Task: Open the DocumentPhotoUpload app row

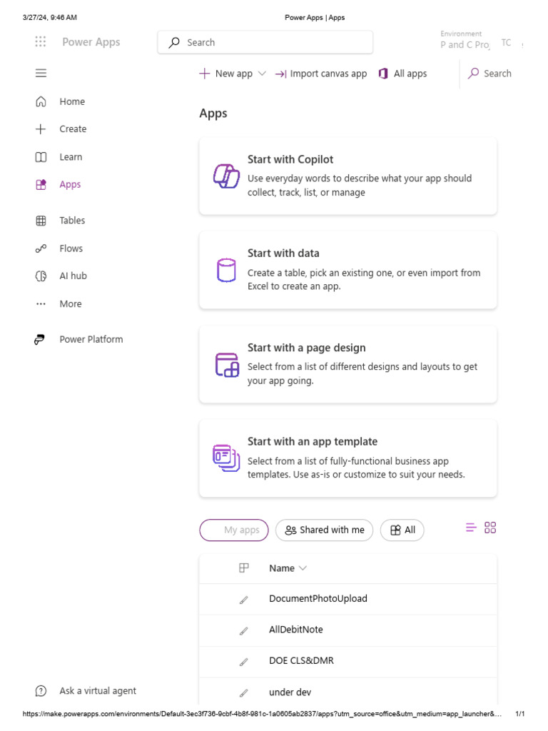Action: tap(348, 599)
